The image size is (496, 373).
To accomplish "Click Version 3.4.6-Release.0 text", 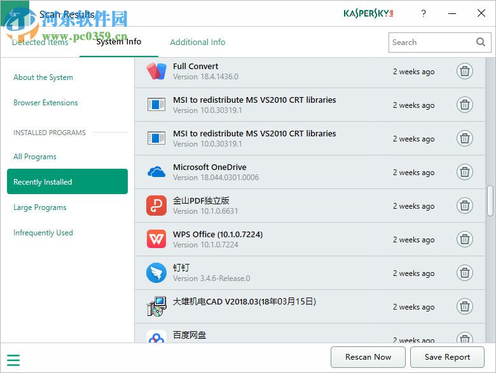I will coord(211,278).
